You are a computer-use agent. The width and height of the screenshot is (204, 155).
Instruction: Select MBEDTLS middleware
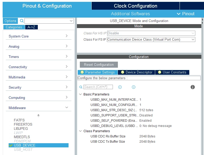[x=22, y=137]
